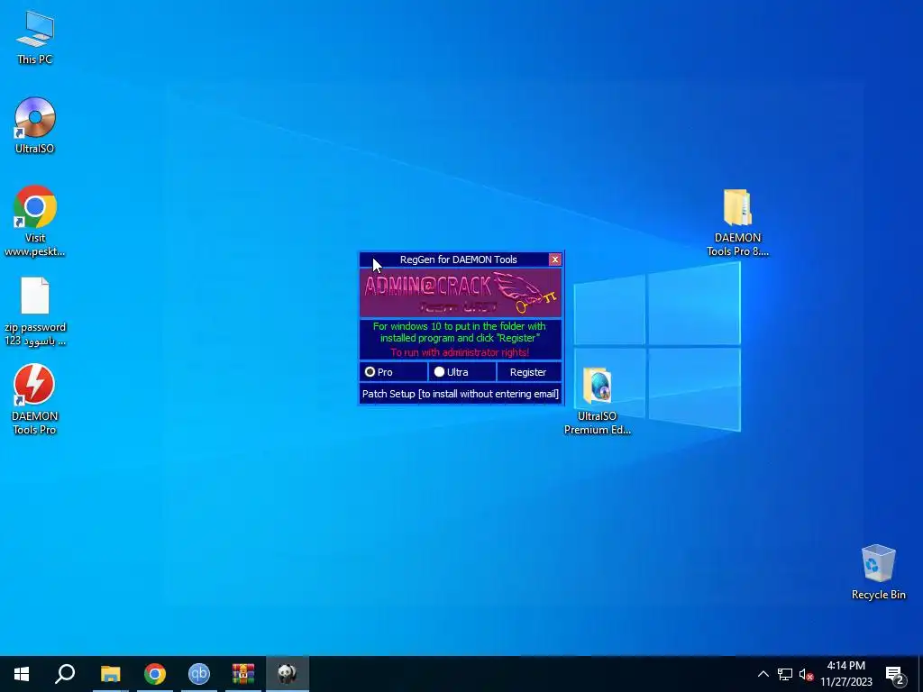923x692 pixels.
Task: Open the Chrome 'Visit www.peskt...' shortcut
Action: (35, 221)
